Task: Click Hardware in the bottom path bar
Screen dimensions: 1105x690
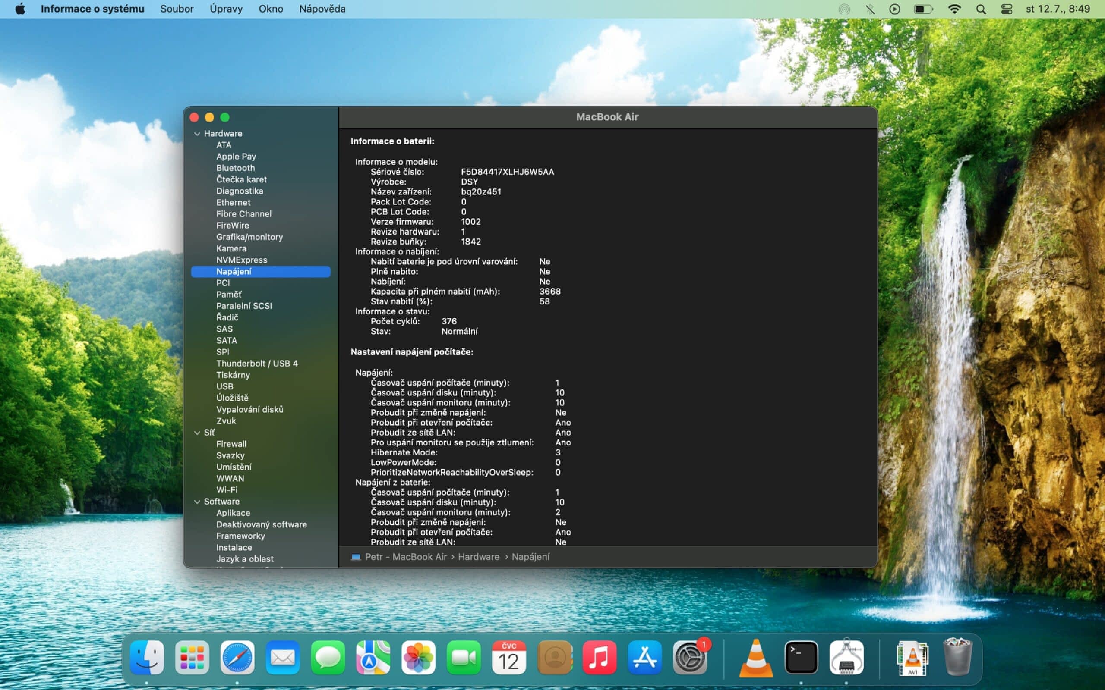Action: [x=478, y=557]
